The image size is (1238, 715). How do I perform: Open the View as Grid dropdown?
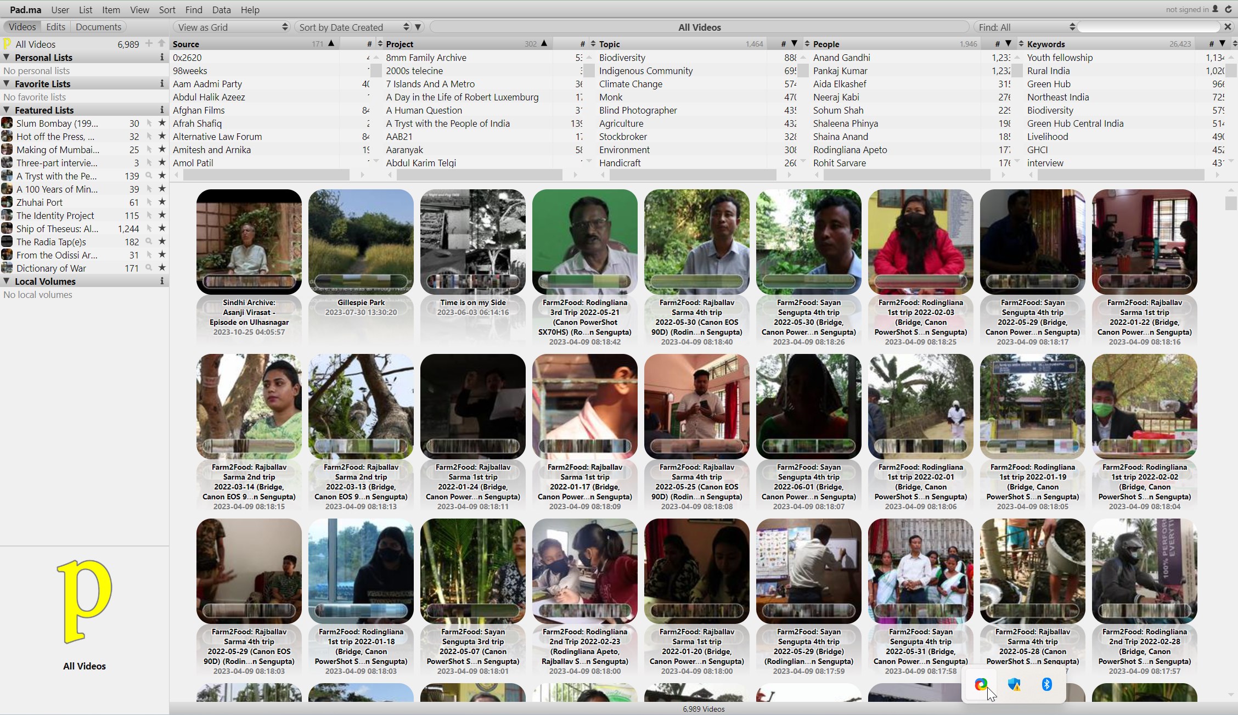(x=232, y=27)
